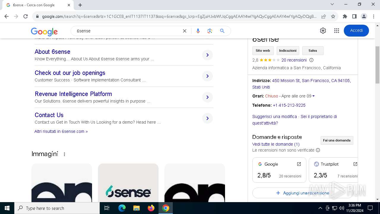
Task: Click Sei il proprietario di quest'attività
Action: 294,120
